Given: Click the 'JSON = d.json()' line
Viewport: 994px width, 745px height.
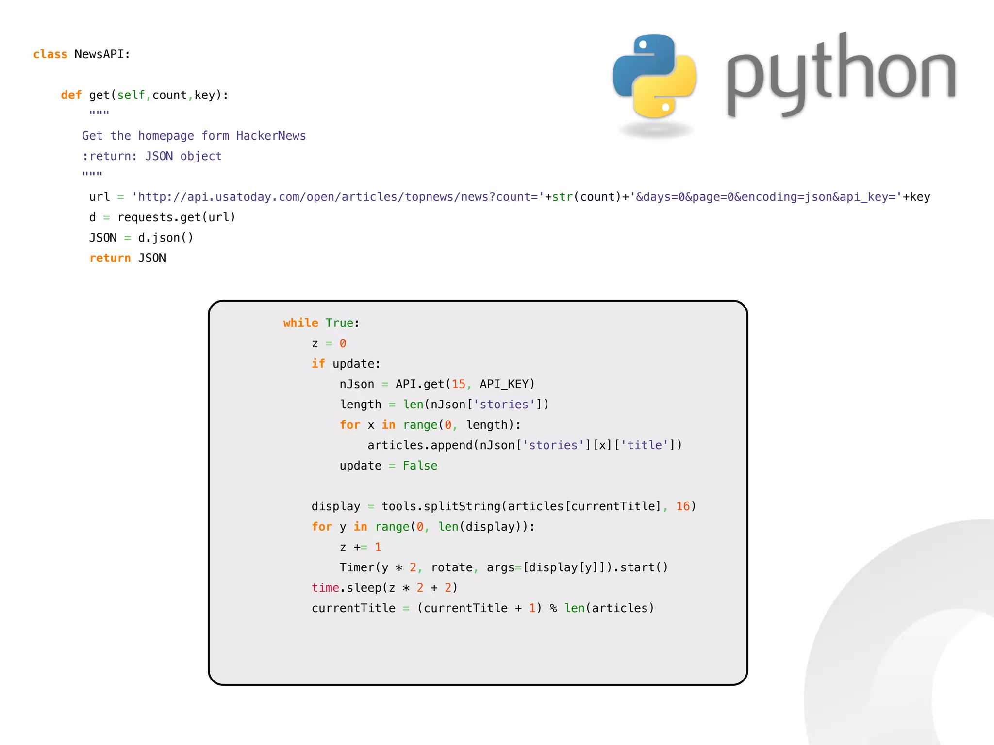Looking at the screenshot, I should point(141,238).
